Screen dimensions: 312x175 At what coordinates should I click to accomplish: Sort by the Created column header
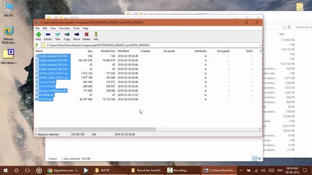145,51
